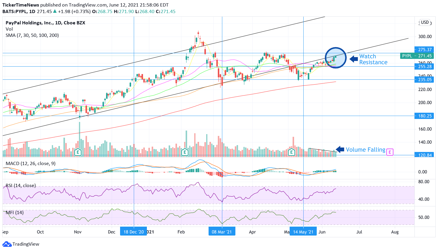Click the H:271.90 high value
438x251 pixels.
[x=124, y=12]
